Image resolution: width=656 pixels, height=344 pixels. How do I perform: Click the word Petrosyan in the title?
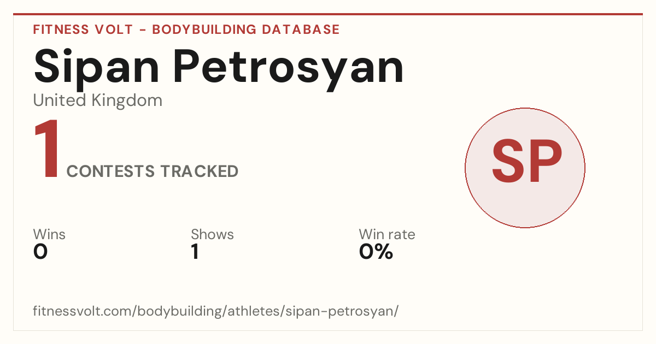290,68
